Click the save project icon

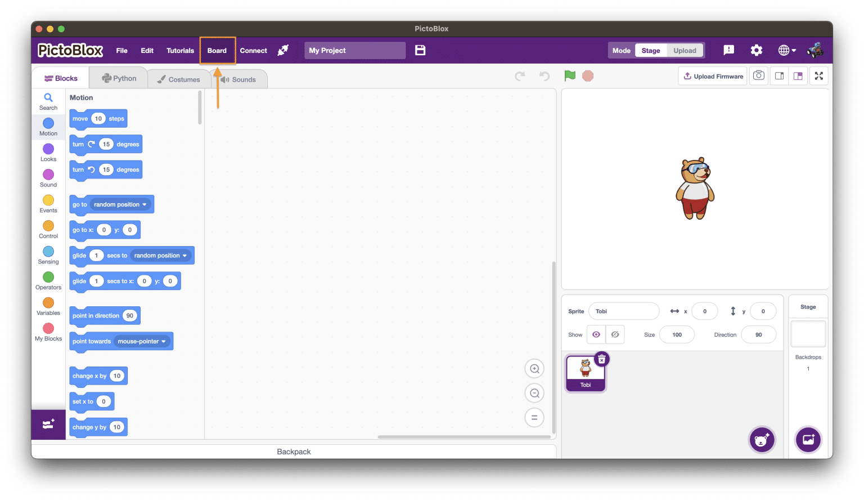point(420,50)
